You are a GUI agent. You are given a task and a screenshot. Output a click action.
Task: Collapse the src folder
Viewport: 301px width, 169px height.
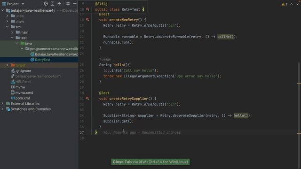click(8, 27)
